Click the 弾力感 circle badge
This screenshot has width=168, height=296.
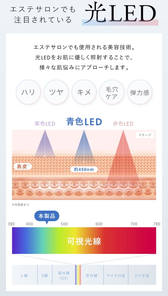140,92
